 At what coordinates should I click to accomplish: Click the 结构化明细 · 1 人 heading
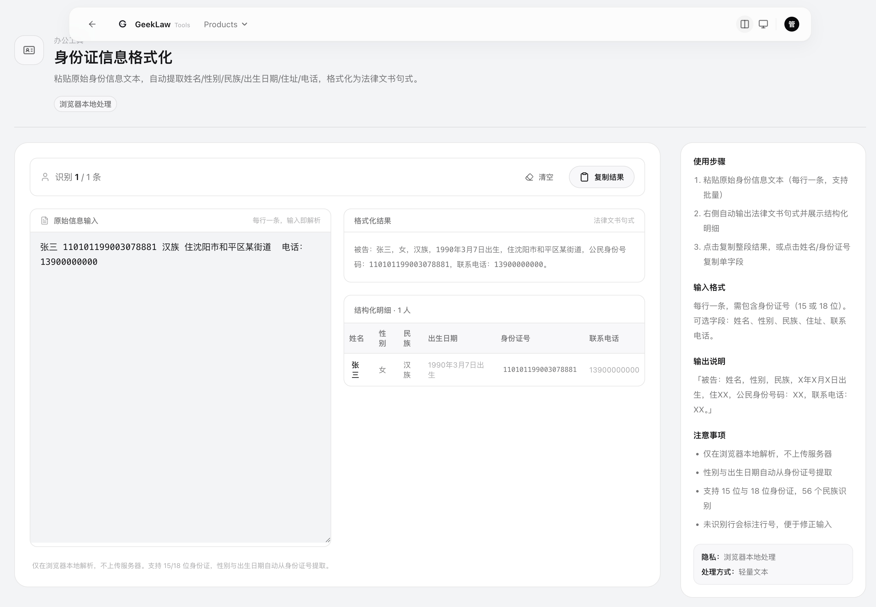tap(382, 310)
